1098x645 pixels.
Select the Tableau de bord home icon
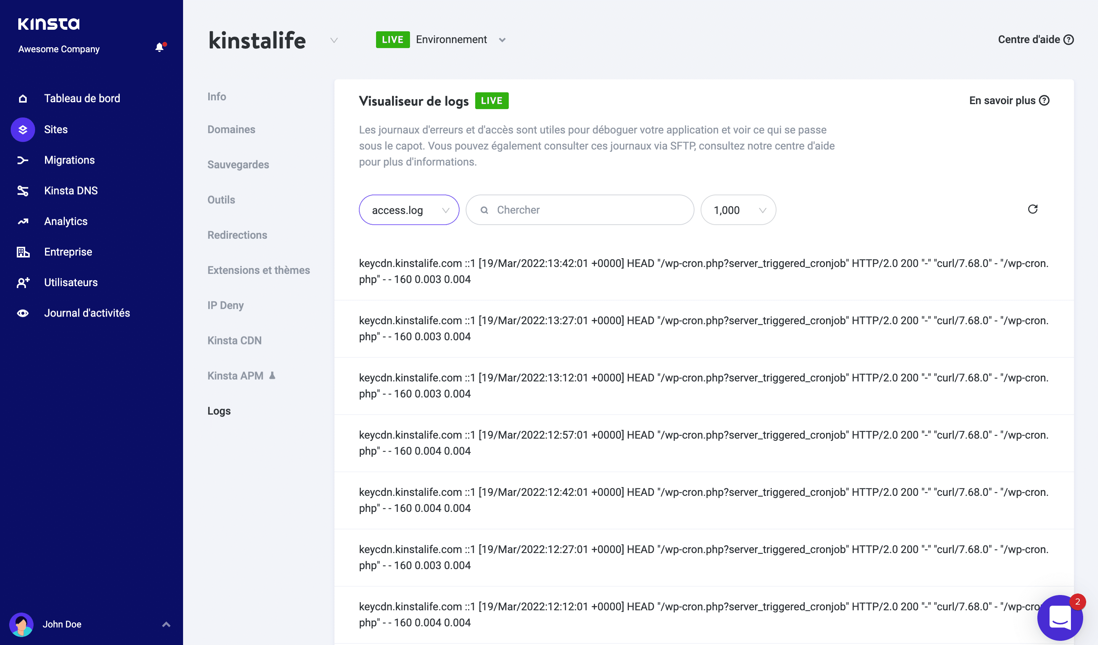pos(22,98)
